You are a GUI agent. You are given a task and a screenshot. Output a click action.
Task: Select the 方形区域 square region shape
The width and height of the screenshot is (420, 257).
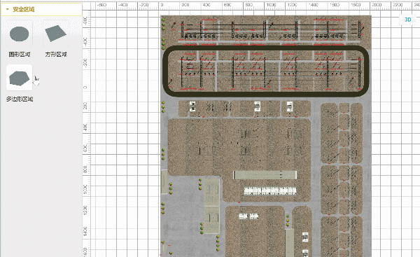click(55, 33)
